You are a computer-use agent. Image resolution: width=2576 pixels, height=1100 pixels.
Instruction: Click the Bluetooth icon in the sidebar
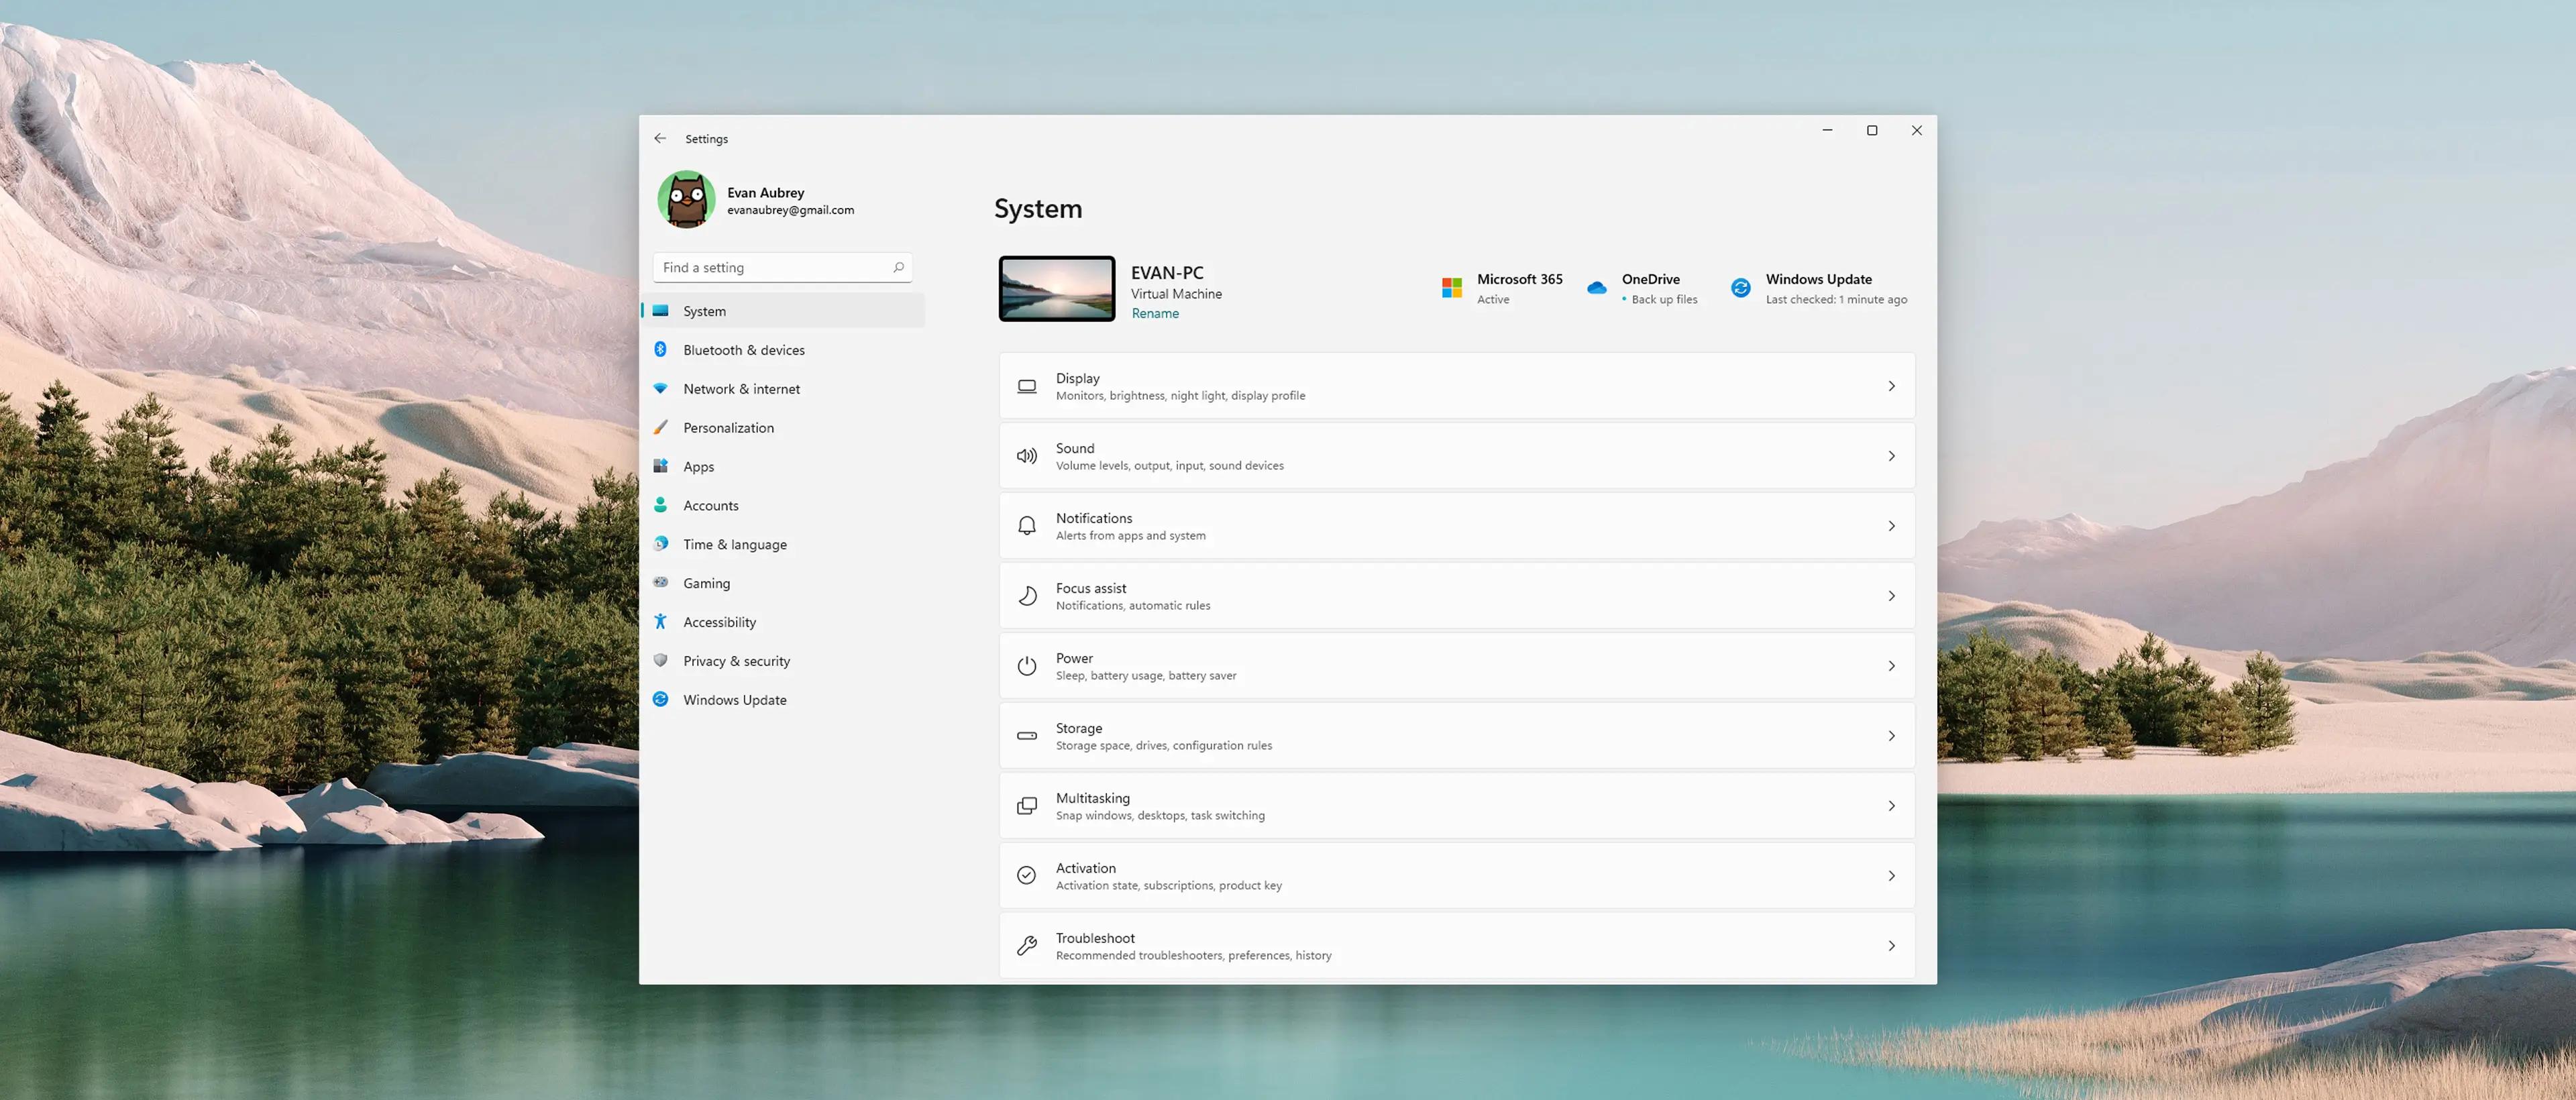click(660, 350)
